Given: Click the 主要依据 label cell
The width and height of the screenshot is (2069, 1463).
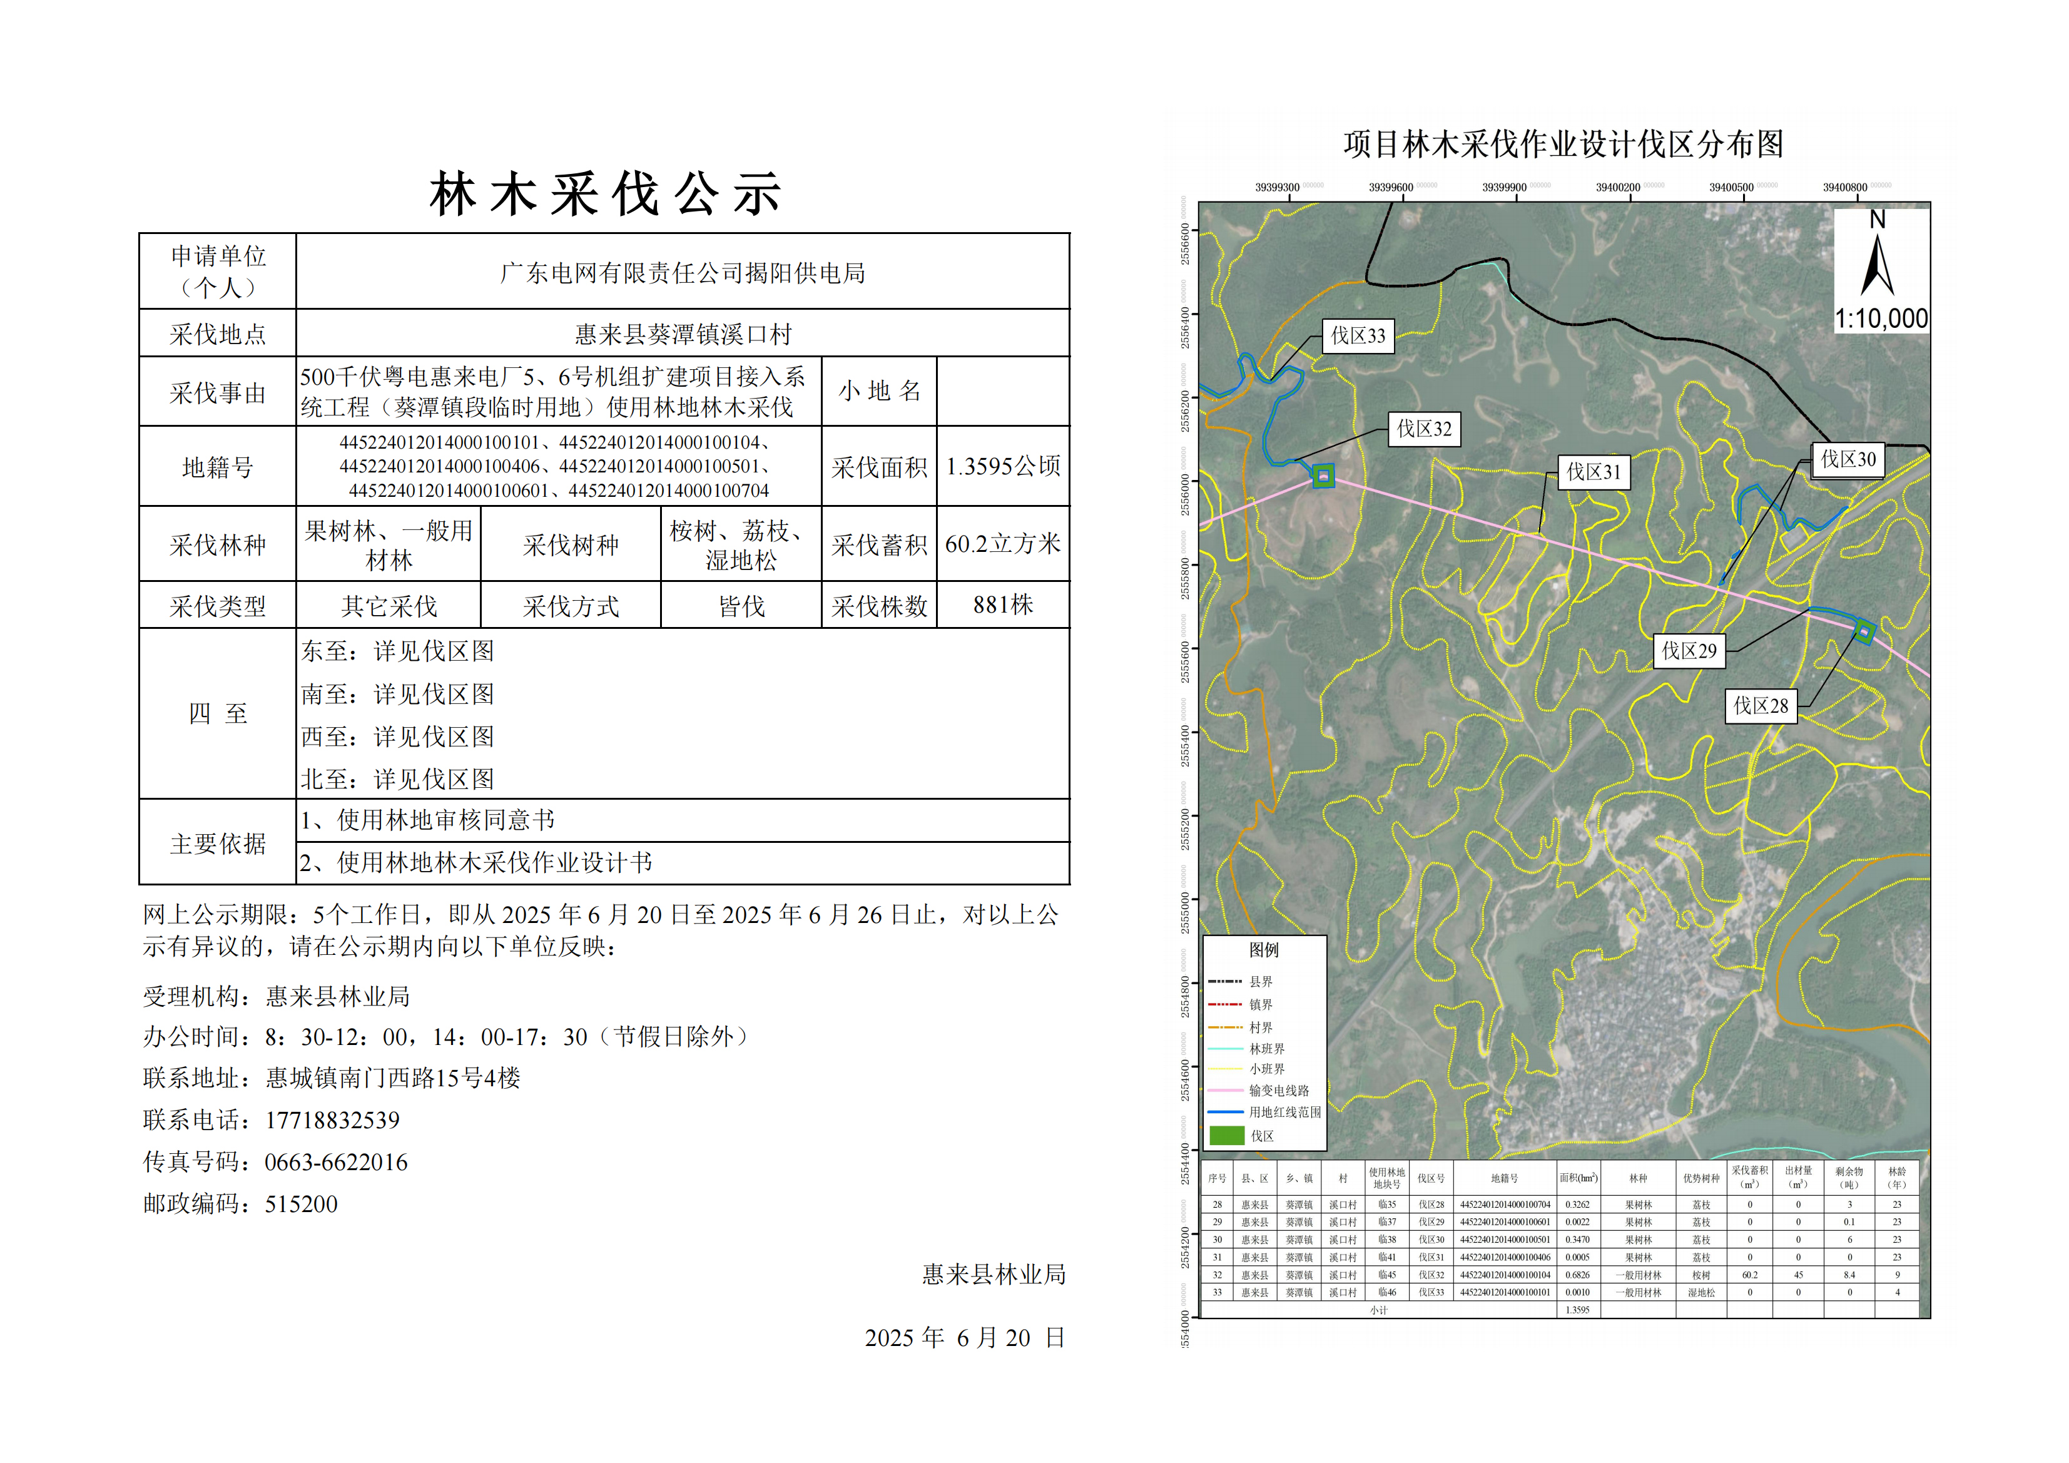Looking at the screenshot, I should click(218, 842).
